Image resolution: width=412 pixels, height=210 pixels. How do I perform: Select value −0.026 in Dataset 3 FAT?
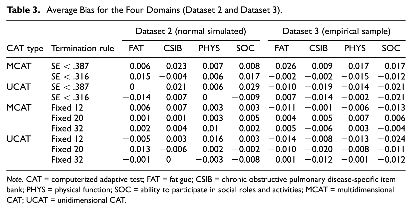[x=282, y=66]
